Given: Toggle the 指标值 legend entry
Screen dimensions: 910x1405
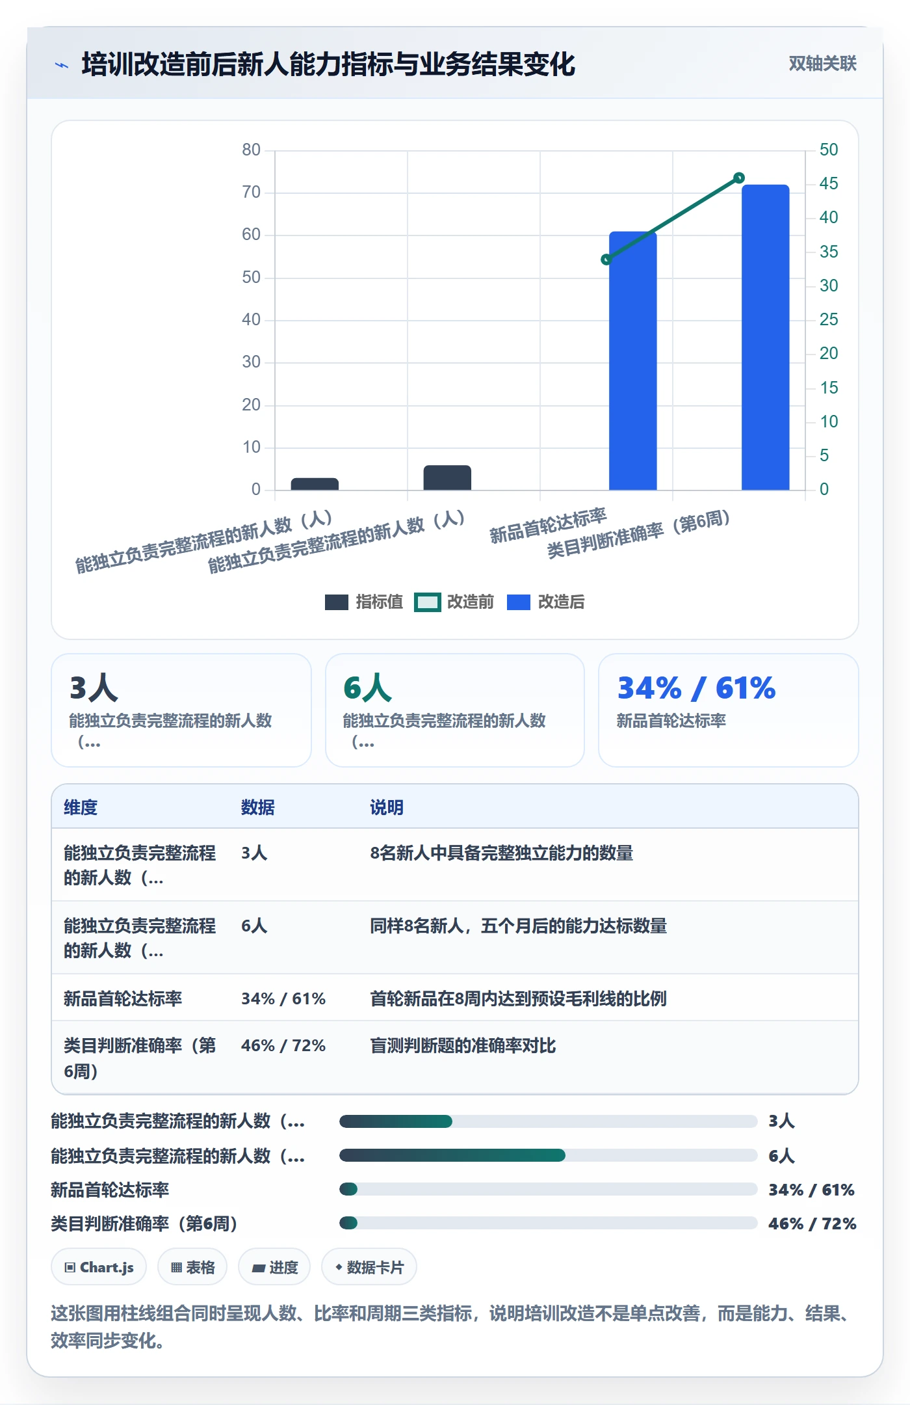Looking at the screenshot, I should (364, 602).
